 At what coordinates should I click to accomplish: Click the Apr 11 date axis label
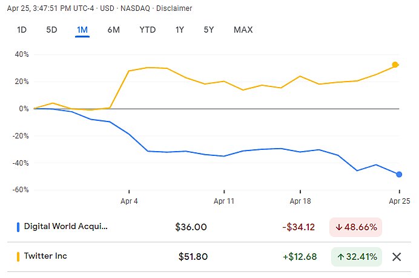(224, 201)
